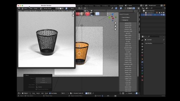Open the View Layer properties tab icon
Screen dimensions: 180x101
pyautogui.click(x=142, y=50)
